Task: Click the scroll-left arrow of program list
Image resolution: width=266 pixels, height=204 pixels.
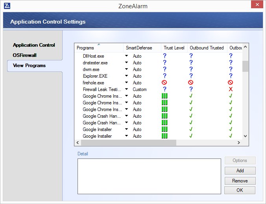Action: [78, 142]
